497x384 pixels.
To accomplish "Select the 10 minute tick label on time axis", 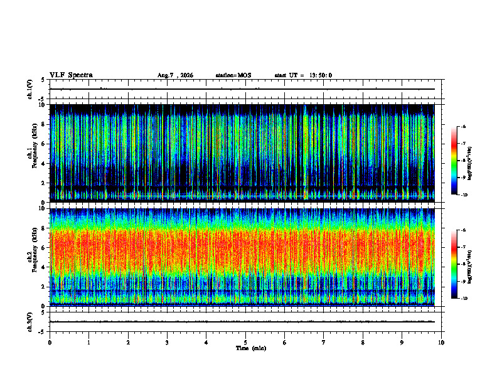I will (x=441, y=343).
